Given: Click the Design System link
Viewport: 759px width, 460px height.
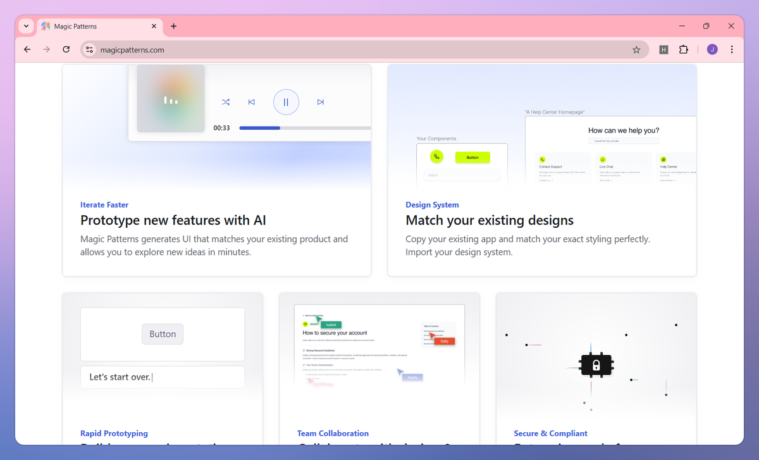Looking at the screenshot, I should 432,204.
